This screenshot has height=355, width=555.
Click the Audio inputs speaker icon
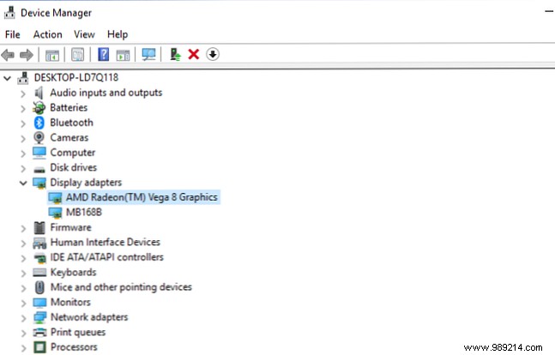pos(39,93)
